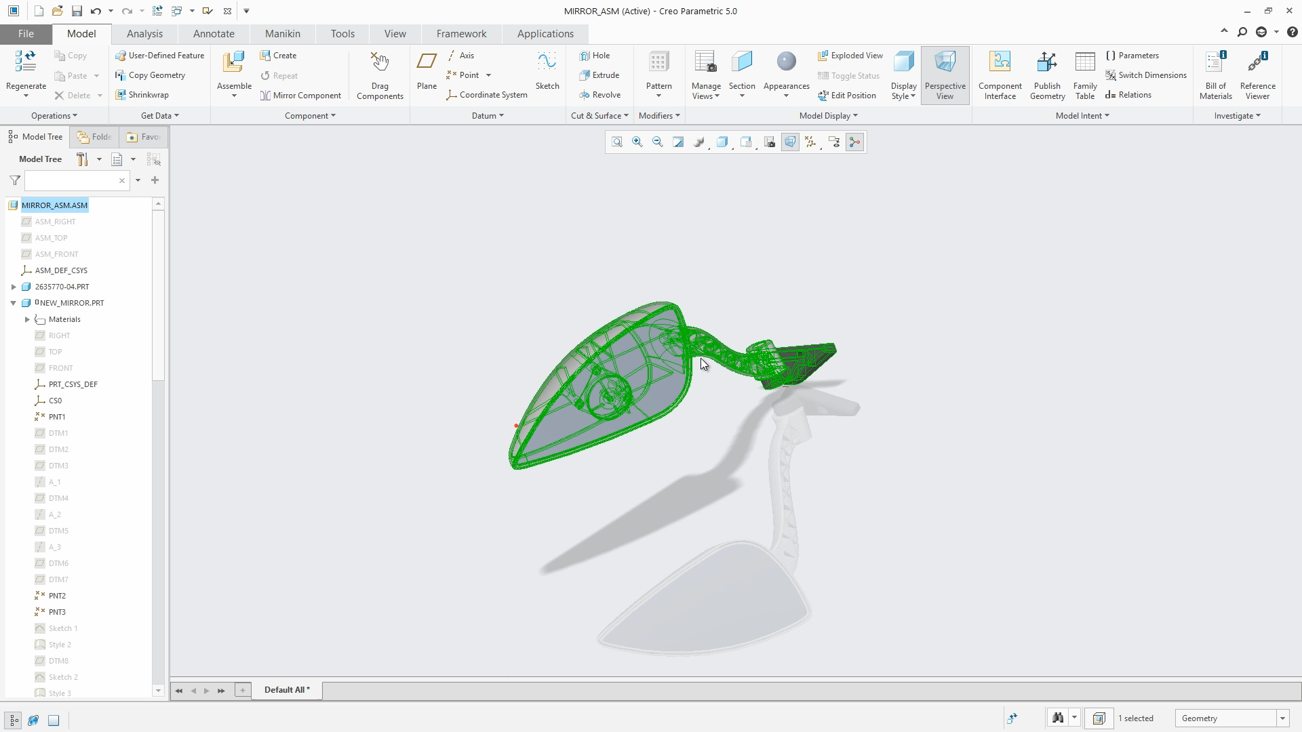Click Zoom Out magnifier icon

point(657,142)
